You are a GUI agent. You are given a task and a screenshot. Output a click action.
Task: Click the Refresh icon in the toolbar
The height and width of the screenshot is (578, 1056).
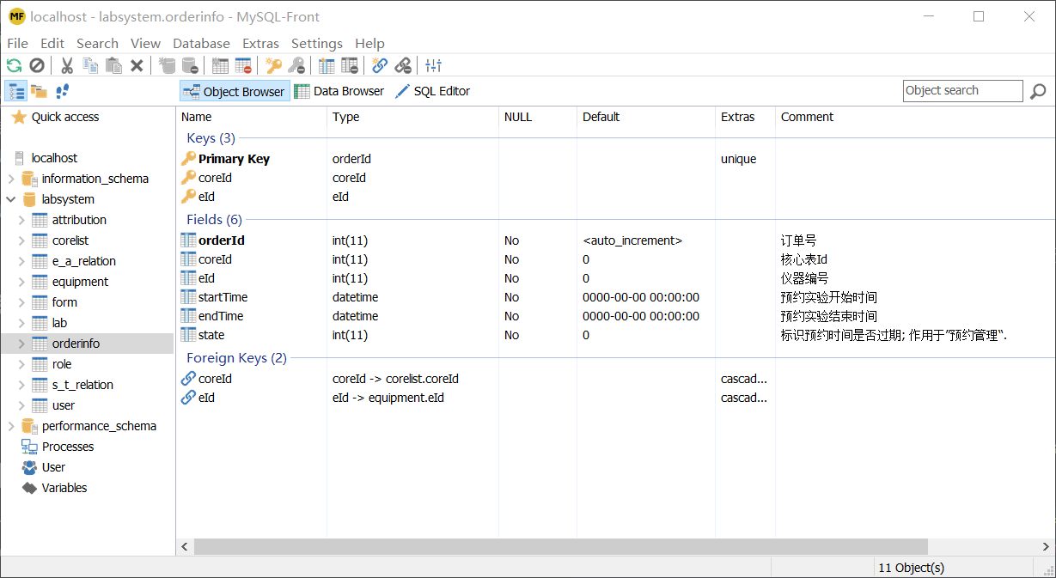click(x=13, y=65)
